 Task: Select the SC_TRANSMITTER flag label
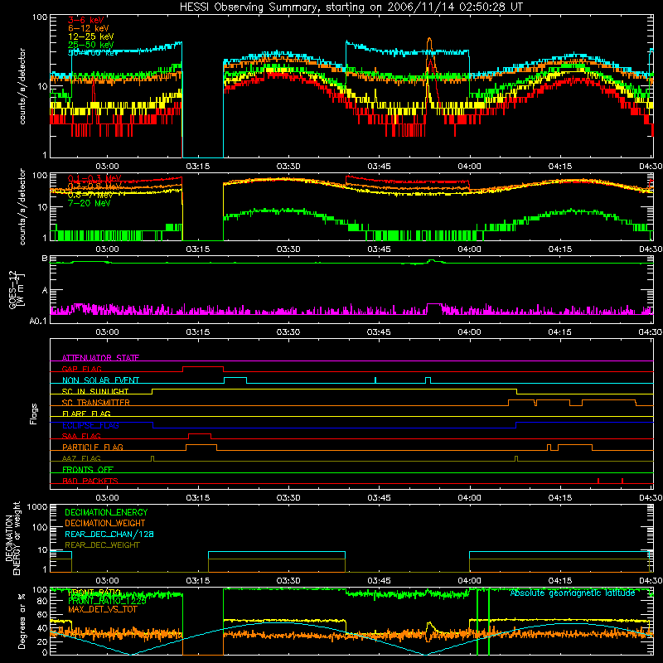[96, 403]
